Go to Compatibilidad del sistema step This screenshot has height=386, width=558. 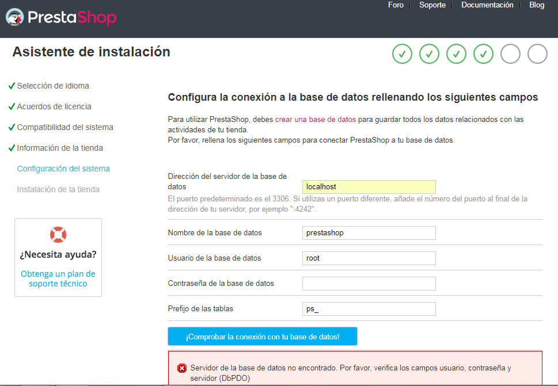(65, 127)
